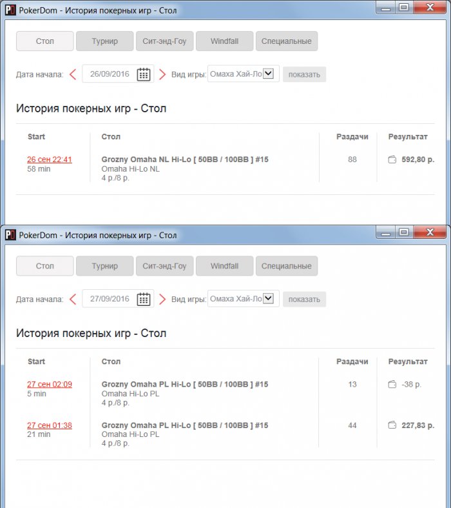Switch to Турнир tab in bottom window
This screenshot has height=508, width=451.
(x=105, y=266)
